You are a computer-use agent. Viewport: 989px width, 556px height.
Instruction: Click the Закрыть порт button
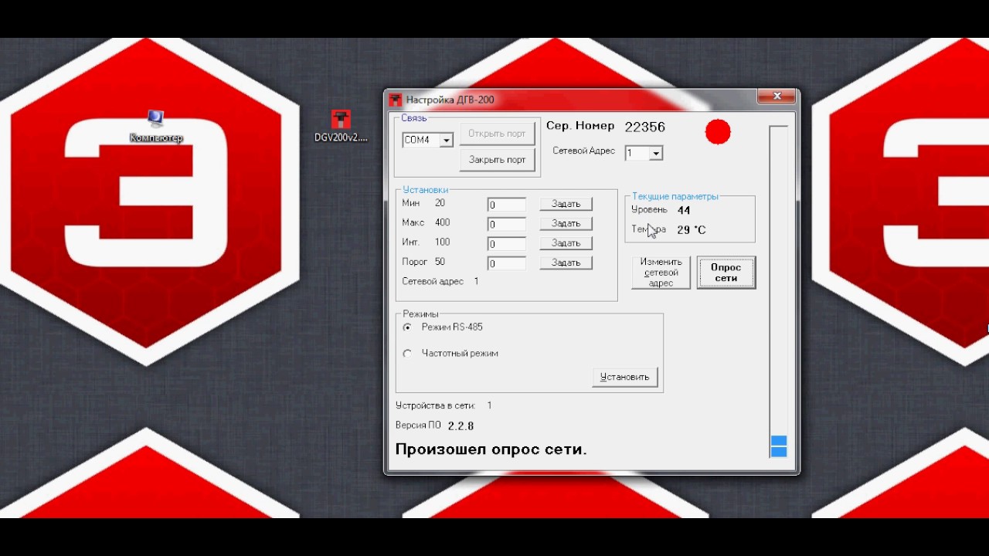click(497, 160)
